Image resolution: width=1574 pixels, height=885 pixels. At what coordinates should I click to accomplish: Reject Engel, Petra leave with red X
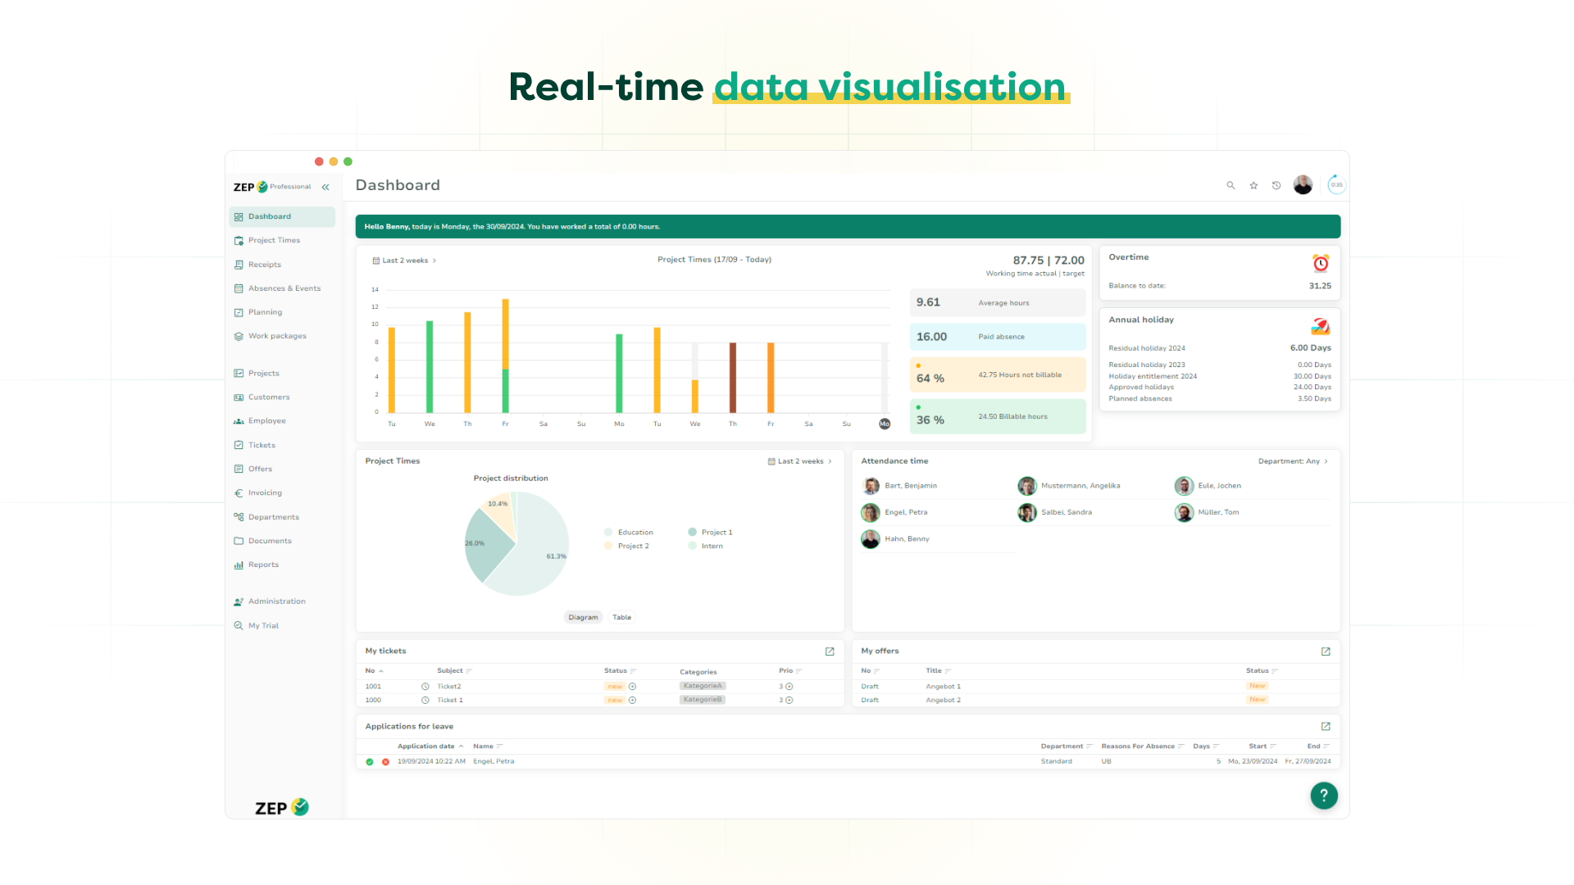click(x=385, y=762)
